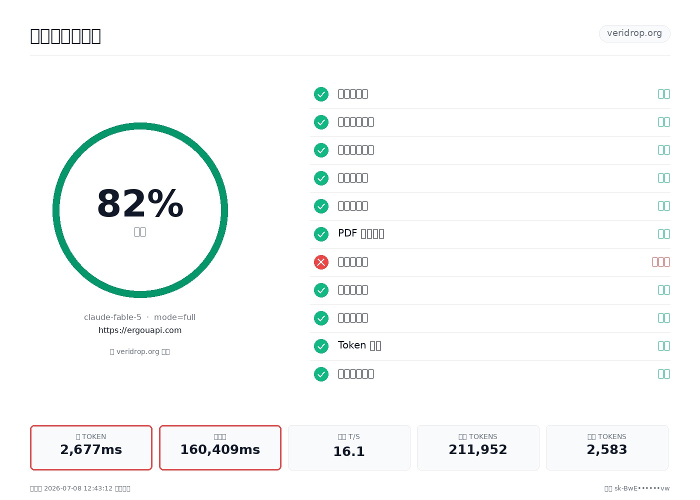Click the green check icon beside PDF row
The height and width of the screenshot is (500, 700).
pos(321,234)
